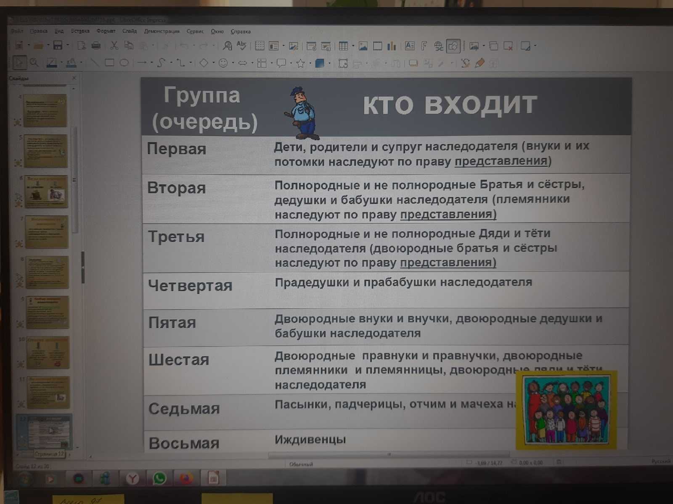Expand the stars shapes dropdown arrow

pos(310,63)
